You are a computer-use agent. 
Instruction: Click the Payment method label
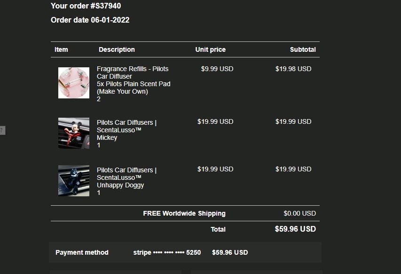82,252
